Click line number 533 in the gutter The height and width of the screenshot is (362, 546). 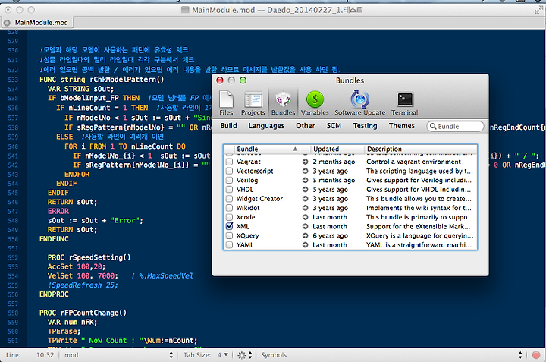pos(13,80)
